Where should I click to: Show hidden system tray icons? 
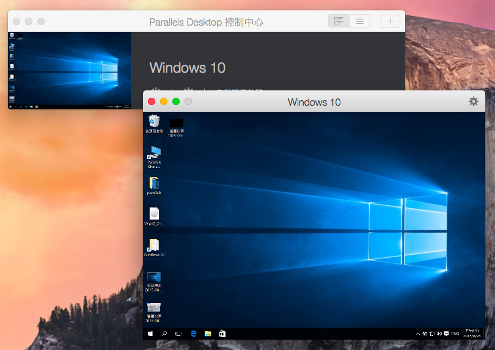pyautogui.click(x=417, y=334)
